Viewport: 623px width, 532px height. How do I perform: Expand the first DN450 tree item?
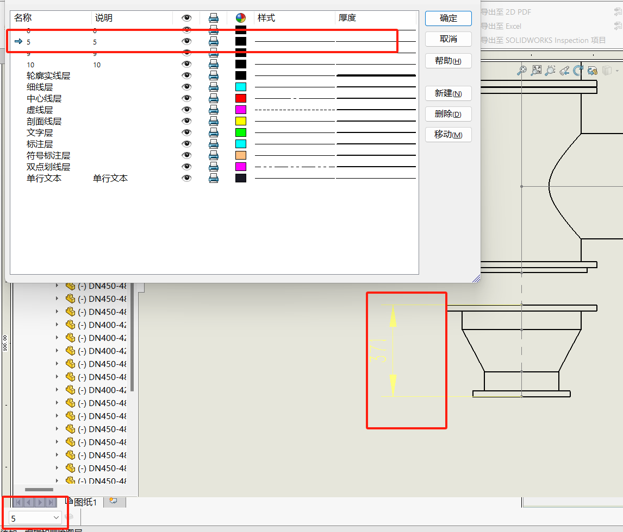(x=57, y=286)
